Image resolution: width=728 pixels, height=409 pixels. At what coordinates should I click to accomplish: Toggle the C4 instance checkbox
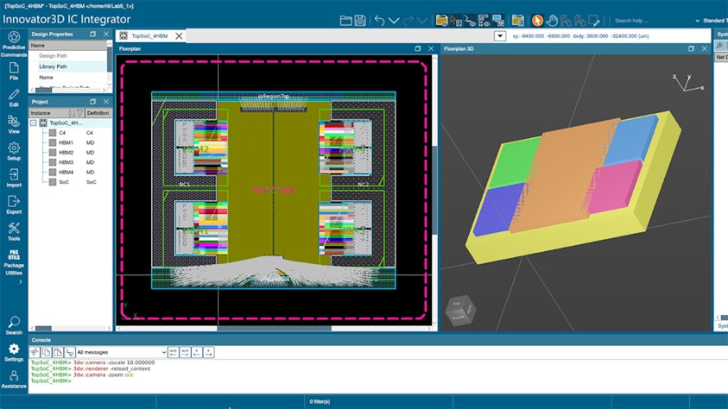[x=53, y=133]
